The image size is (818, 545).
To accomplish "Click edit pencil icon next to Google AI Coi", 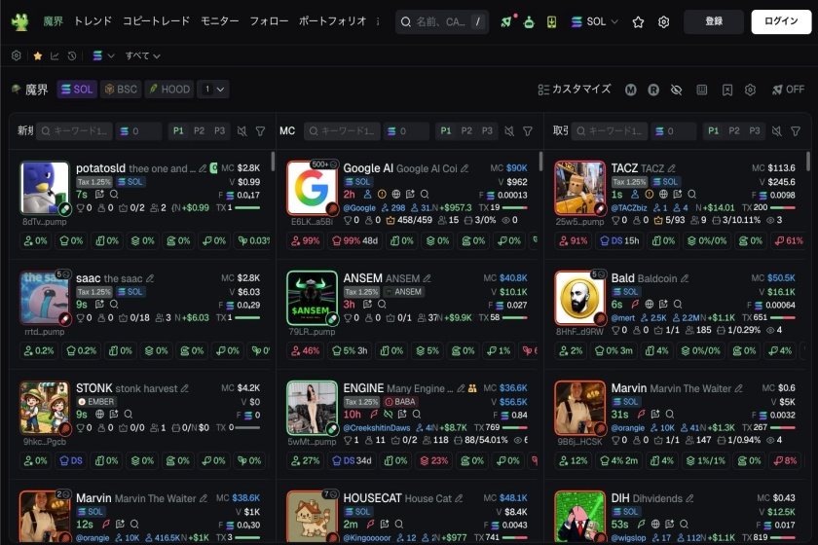I will (x=465, y=168).
